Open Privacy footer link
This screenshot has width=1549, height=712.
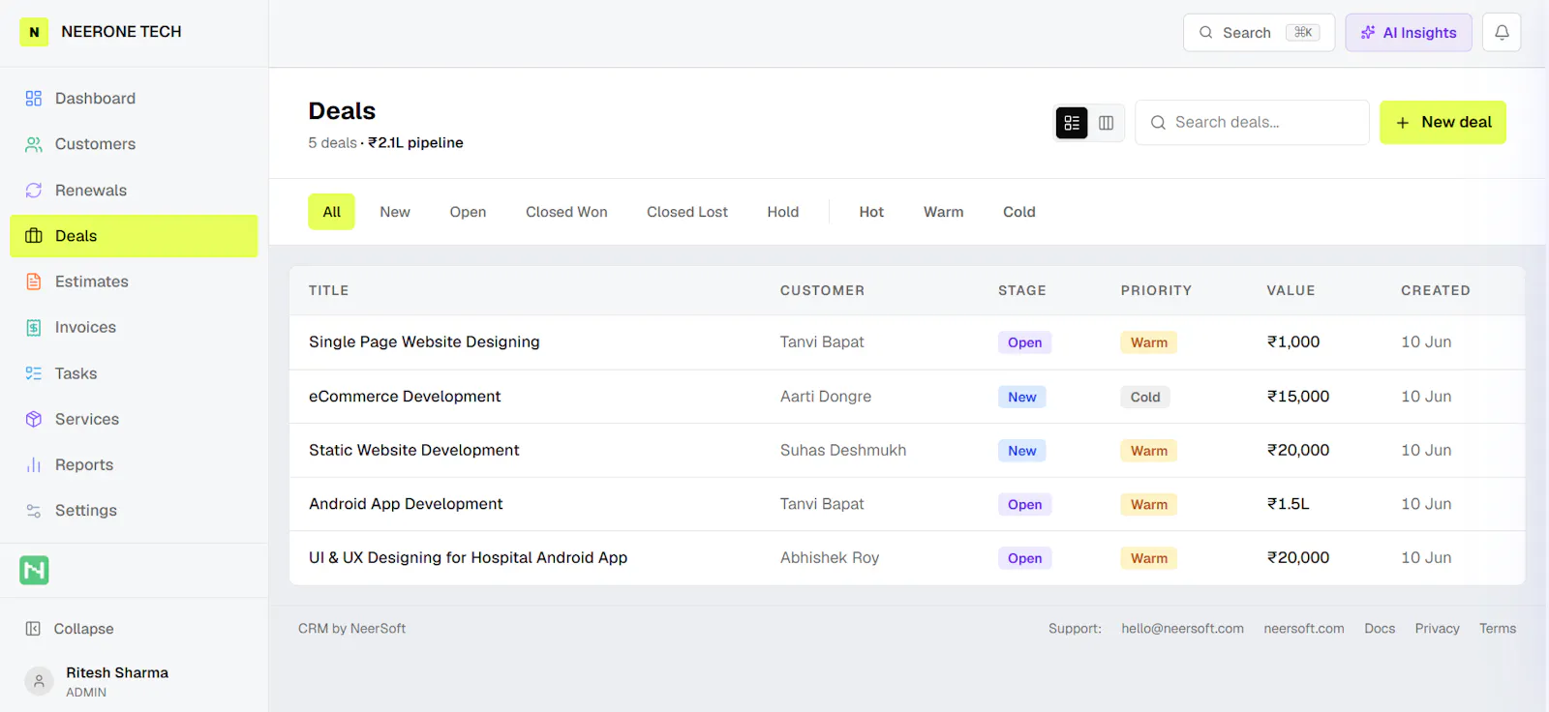[x=1437, y=629]
